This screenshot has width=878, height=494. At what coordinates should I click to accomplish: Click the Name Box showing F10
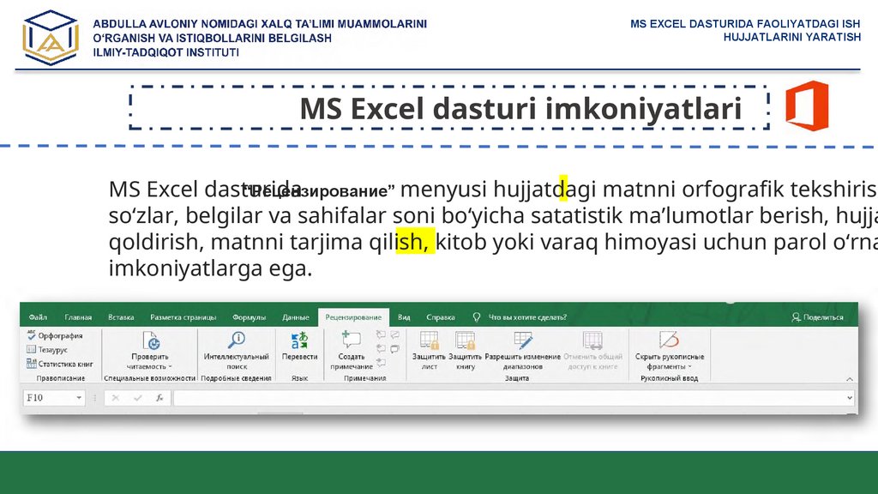[x=54, y=398]
